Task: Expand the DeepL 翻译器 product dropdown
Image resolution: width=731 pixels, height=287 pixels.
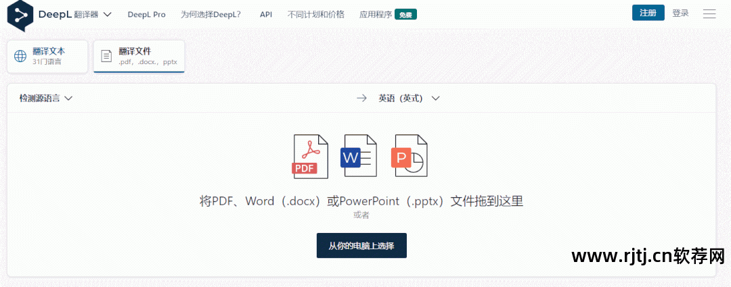Action: (107, 14)
